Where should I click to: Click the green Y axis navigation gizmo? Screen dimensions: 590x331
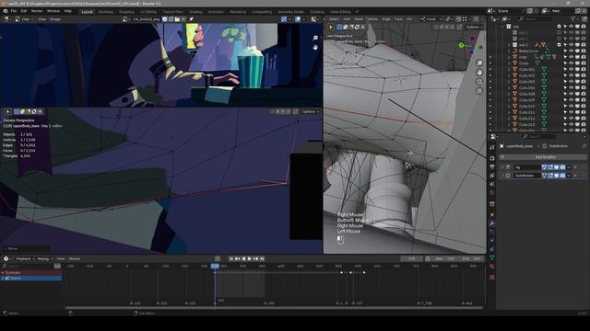[x=461, y=45]
